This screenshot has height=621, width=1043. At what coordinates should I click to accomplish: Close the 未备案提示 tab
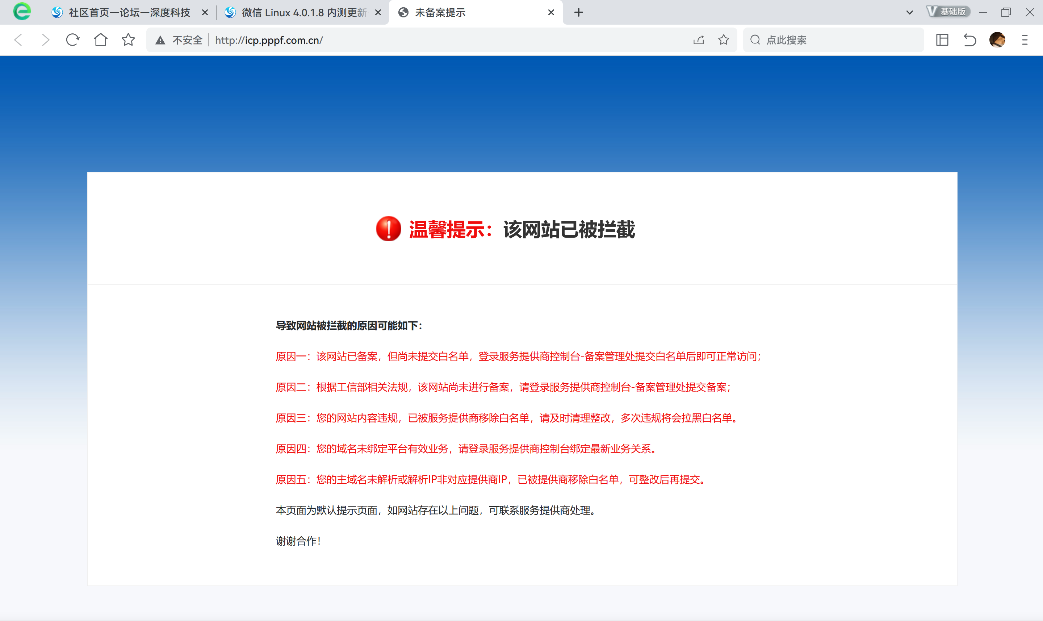tap(551, 13)
